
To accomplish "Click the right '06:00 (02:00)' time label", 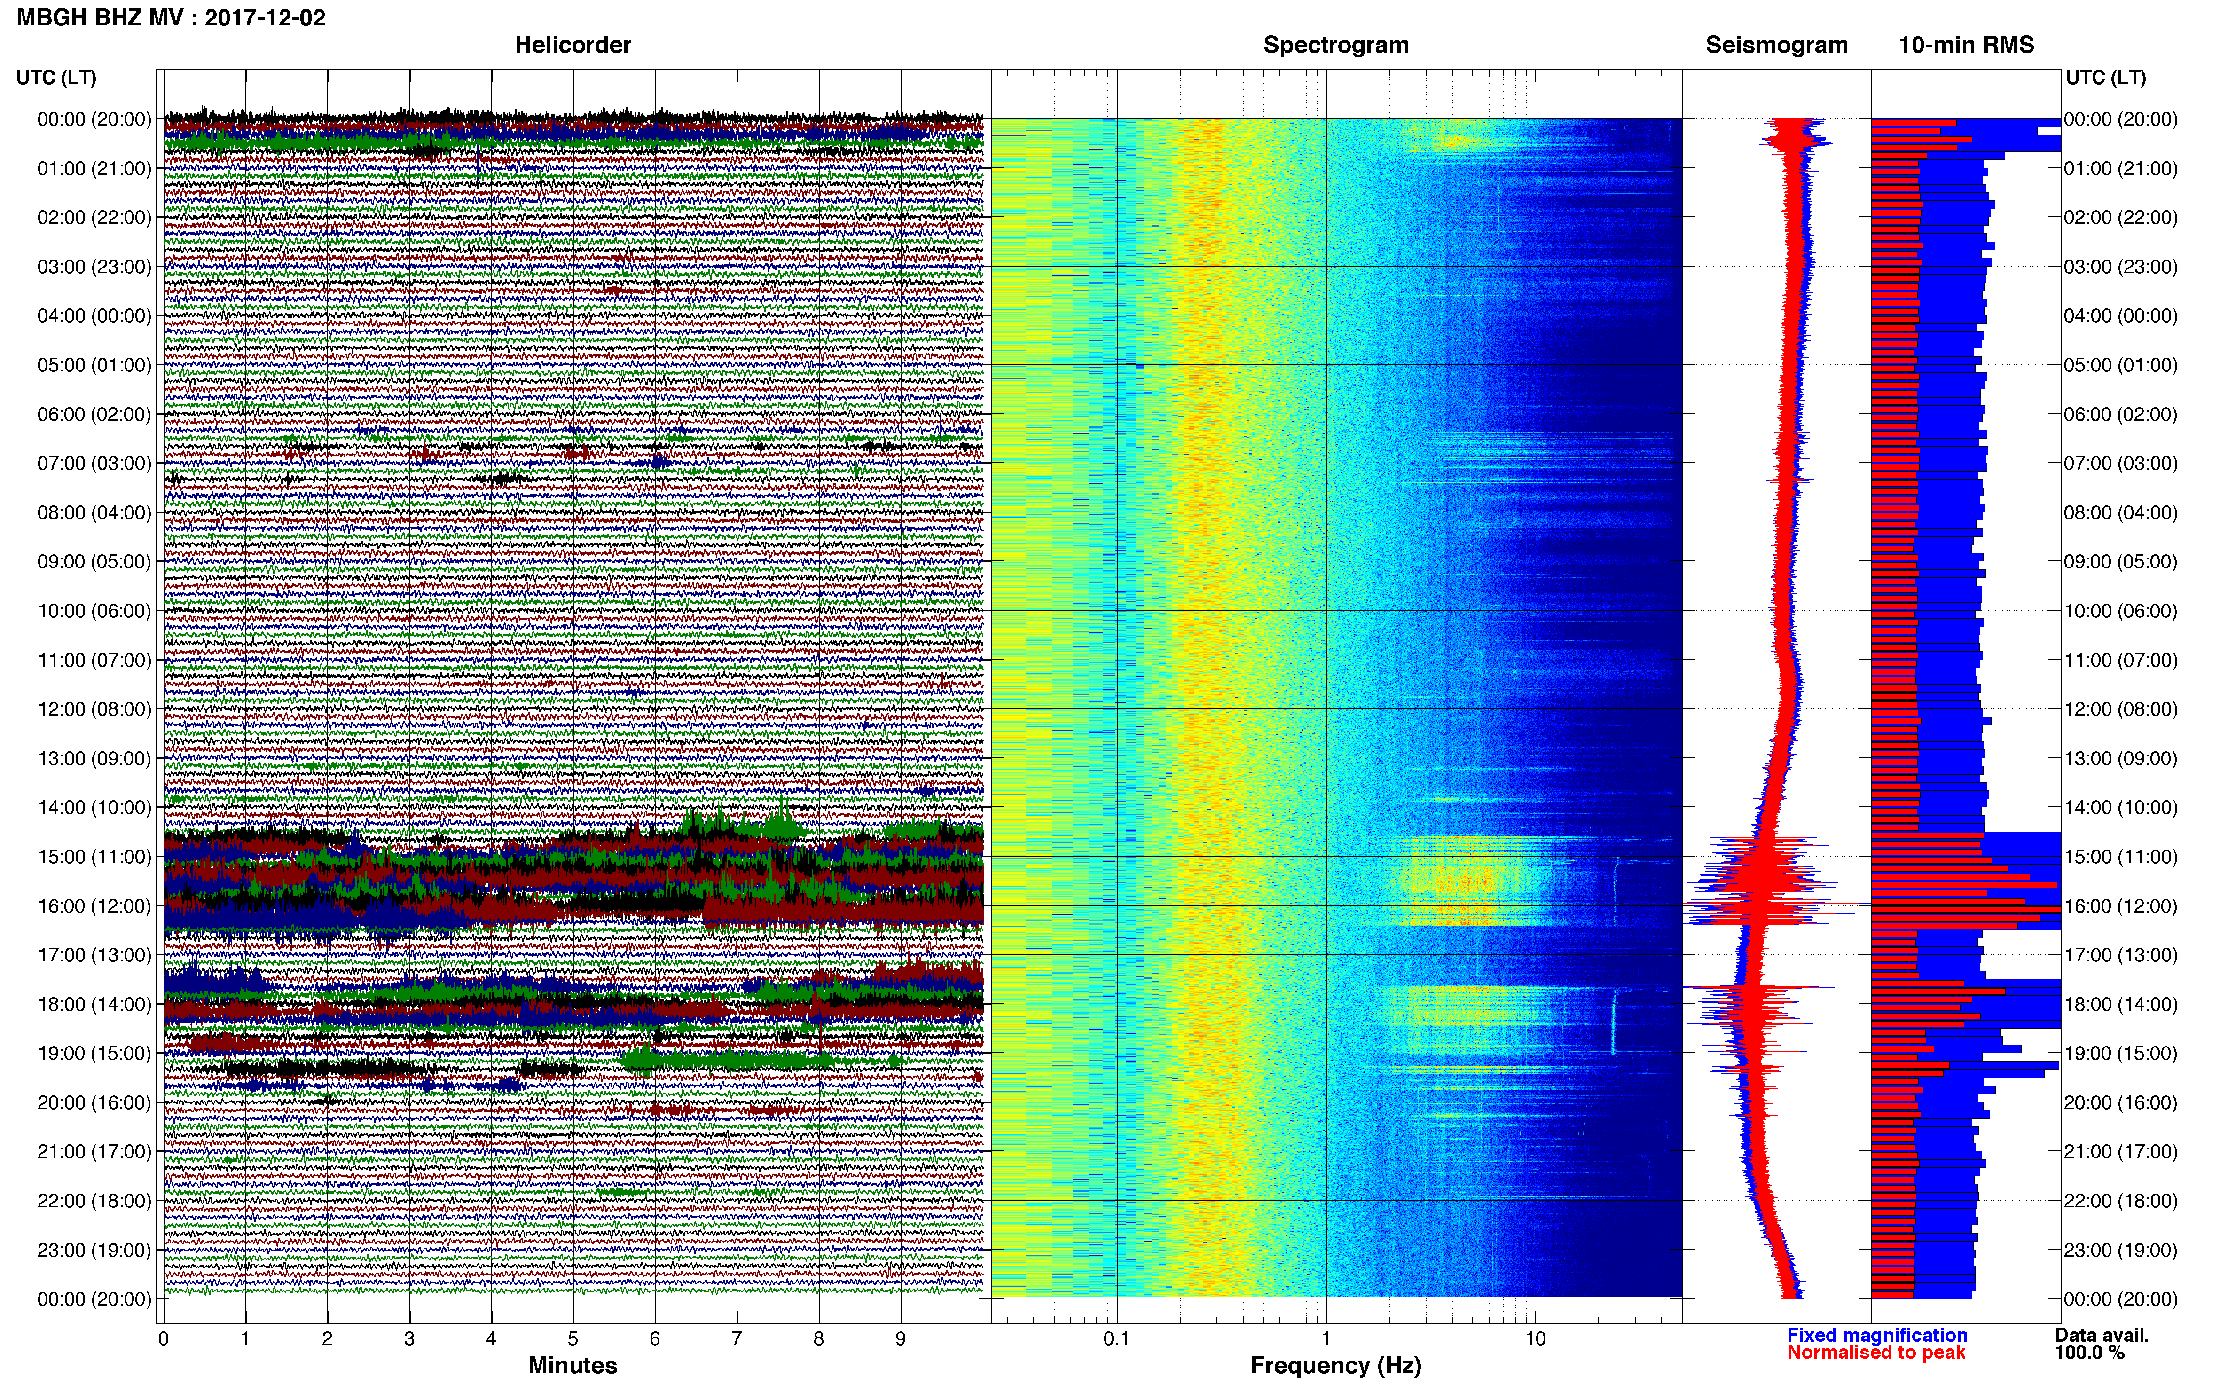I will point(2120,415).
